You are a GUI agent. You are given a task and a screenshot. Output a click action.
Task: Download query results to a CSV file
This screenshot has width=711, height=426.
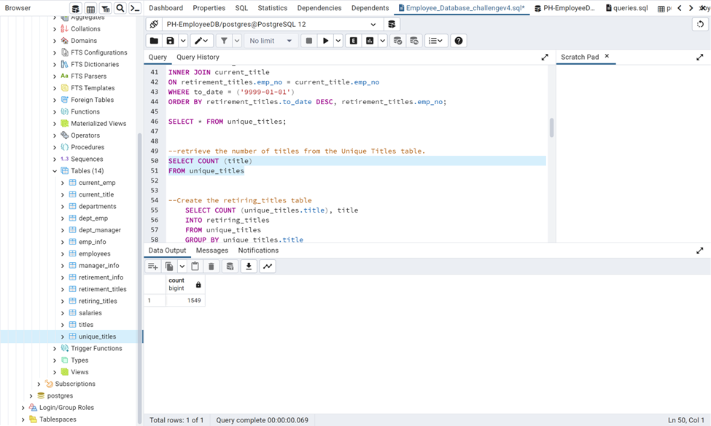[249, 266]
